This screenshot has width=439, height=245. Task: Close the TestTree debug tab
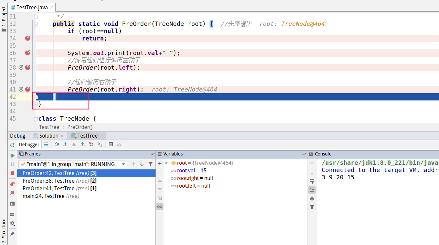101,136
